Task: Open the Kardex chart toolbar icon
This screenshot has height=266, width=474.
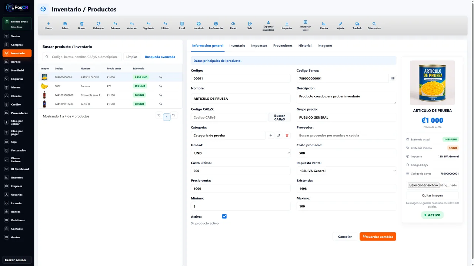Action: pos(324,24)
